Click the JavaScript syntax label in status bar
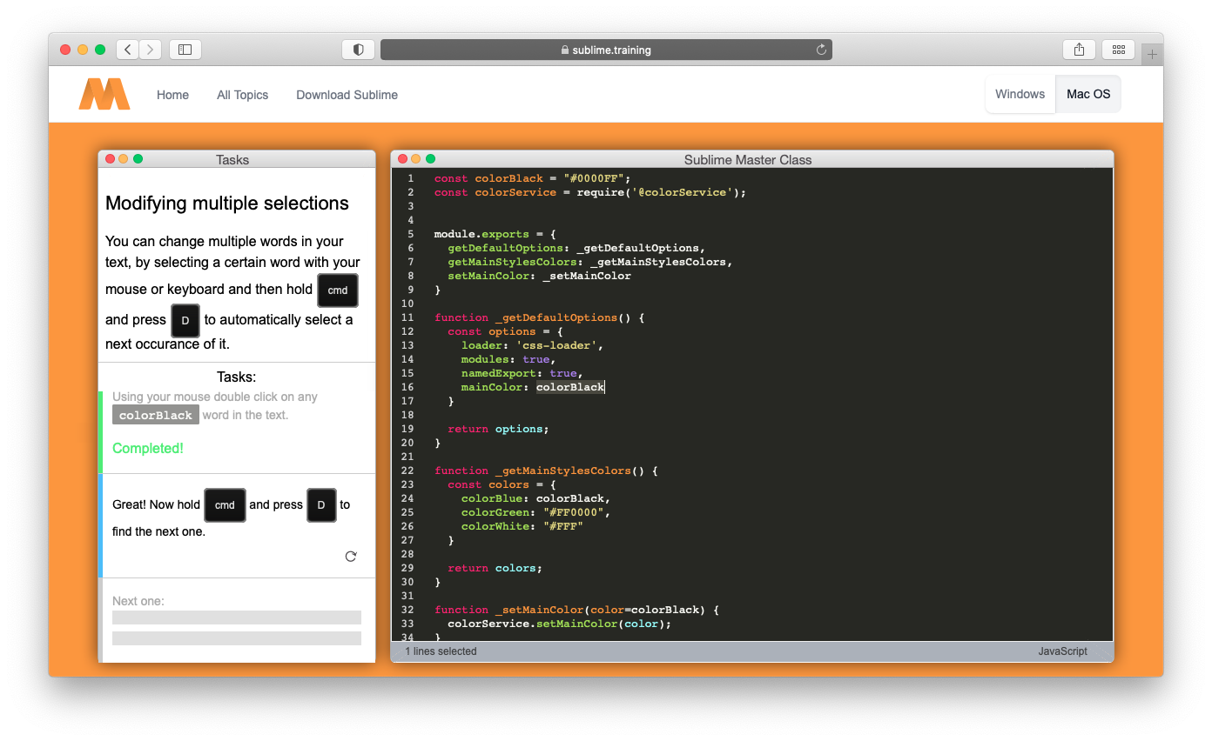Image resolution: width=1212 pixels, height=741 pixels. (x=1062, y=651)
